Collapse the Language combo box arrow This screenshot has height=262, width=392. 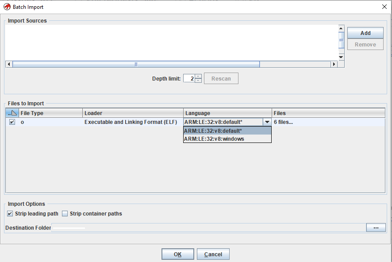pos(267,122)
